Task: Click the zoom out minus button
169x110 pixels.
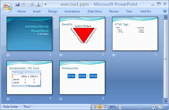Action: pos(120,107)
